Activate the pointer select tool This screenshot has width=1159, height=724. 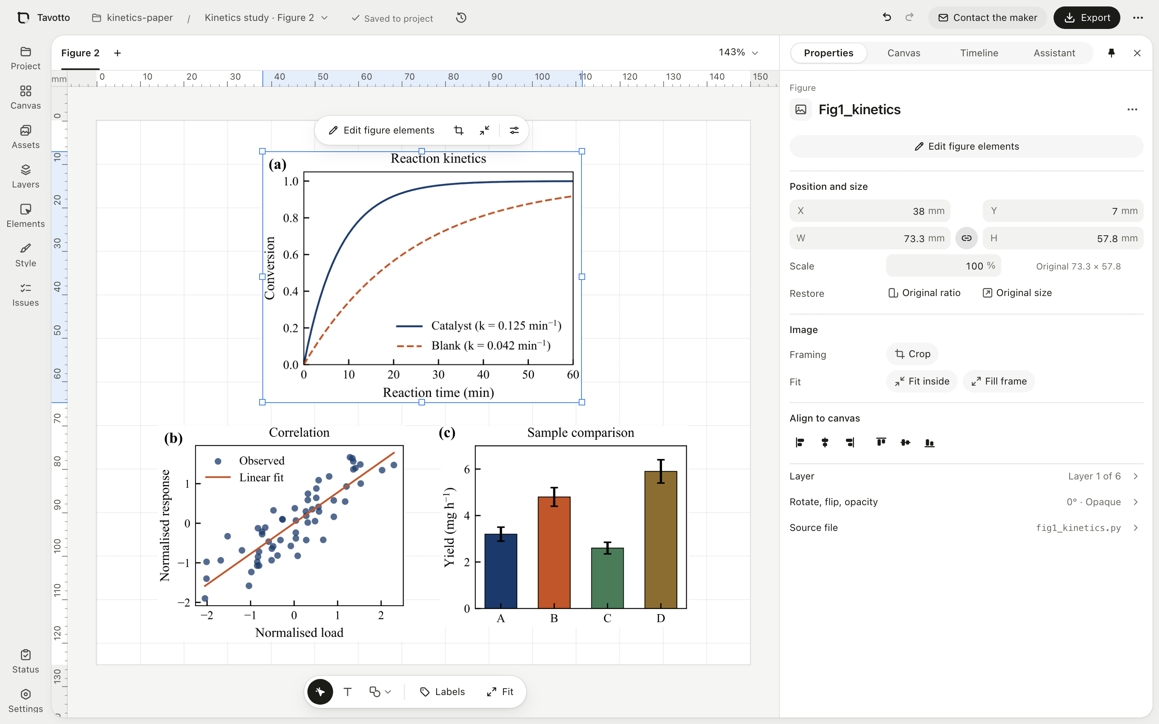(x=320, y=691)
